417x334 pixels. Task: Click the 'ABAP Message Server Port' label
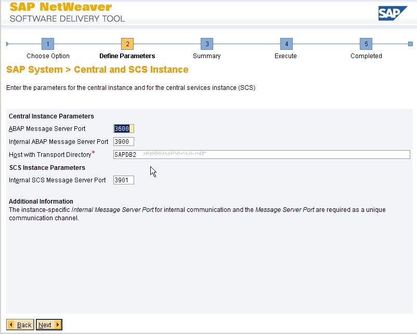(47, 129)
